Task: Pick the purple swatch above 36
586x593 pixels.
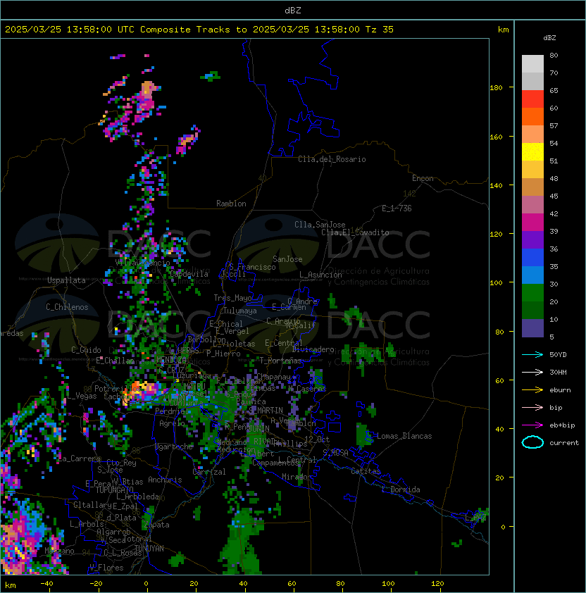Action: click(532, 240)
